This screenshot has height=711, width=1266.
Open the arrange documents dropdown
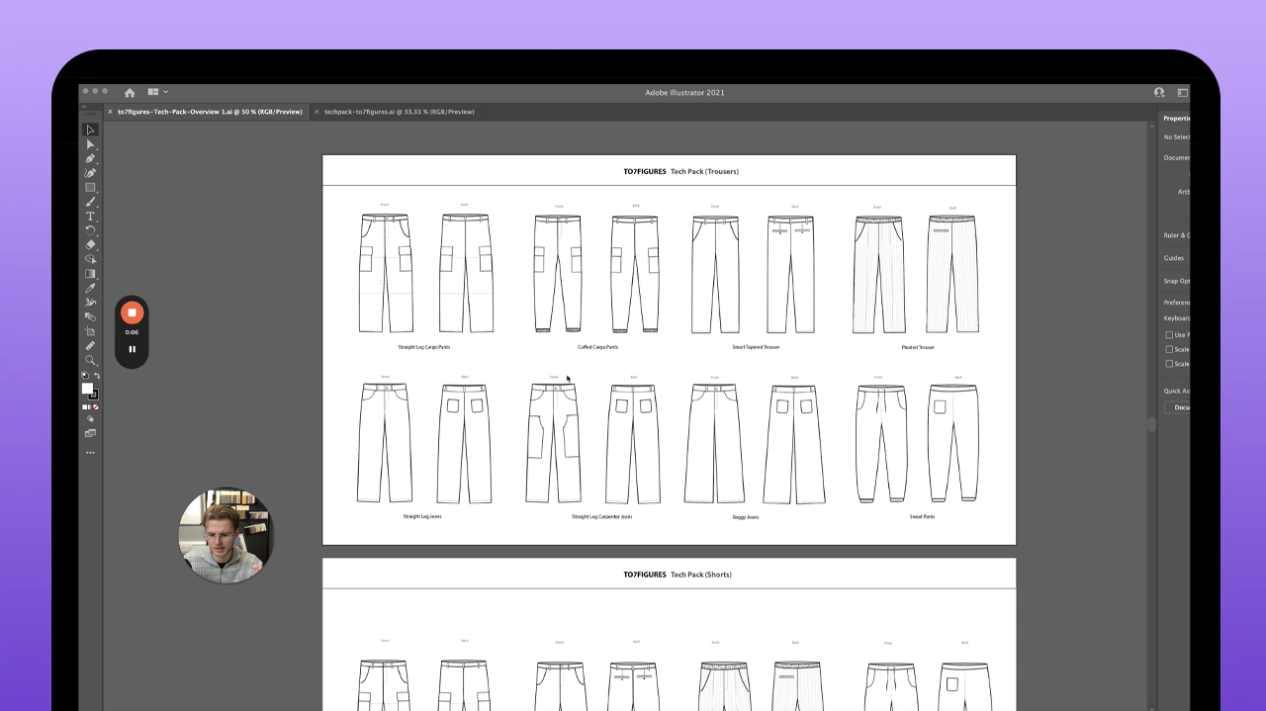(x=157, y=92)
